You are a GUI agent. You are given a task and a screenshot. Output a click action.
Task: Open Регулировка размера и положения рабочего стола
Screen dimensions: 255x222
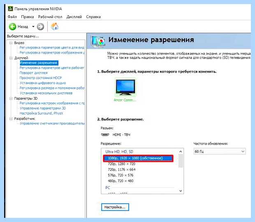tap(52, 88)
